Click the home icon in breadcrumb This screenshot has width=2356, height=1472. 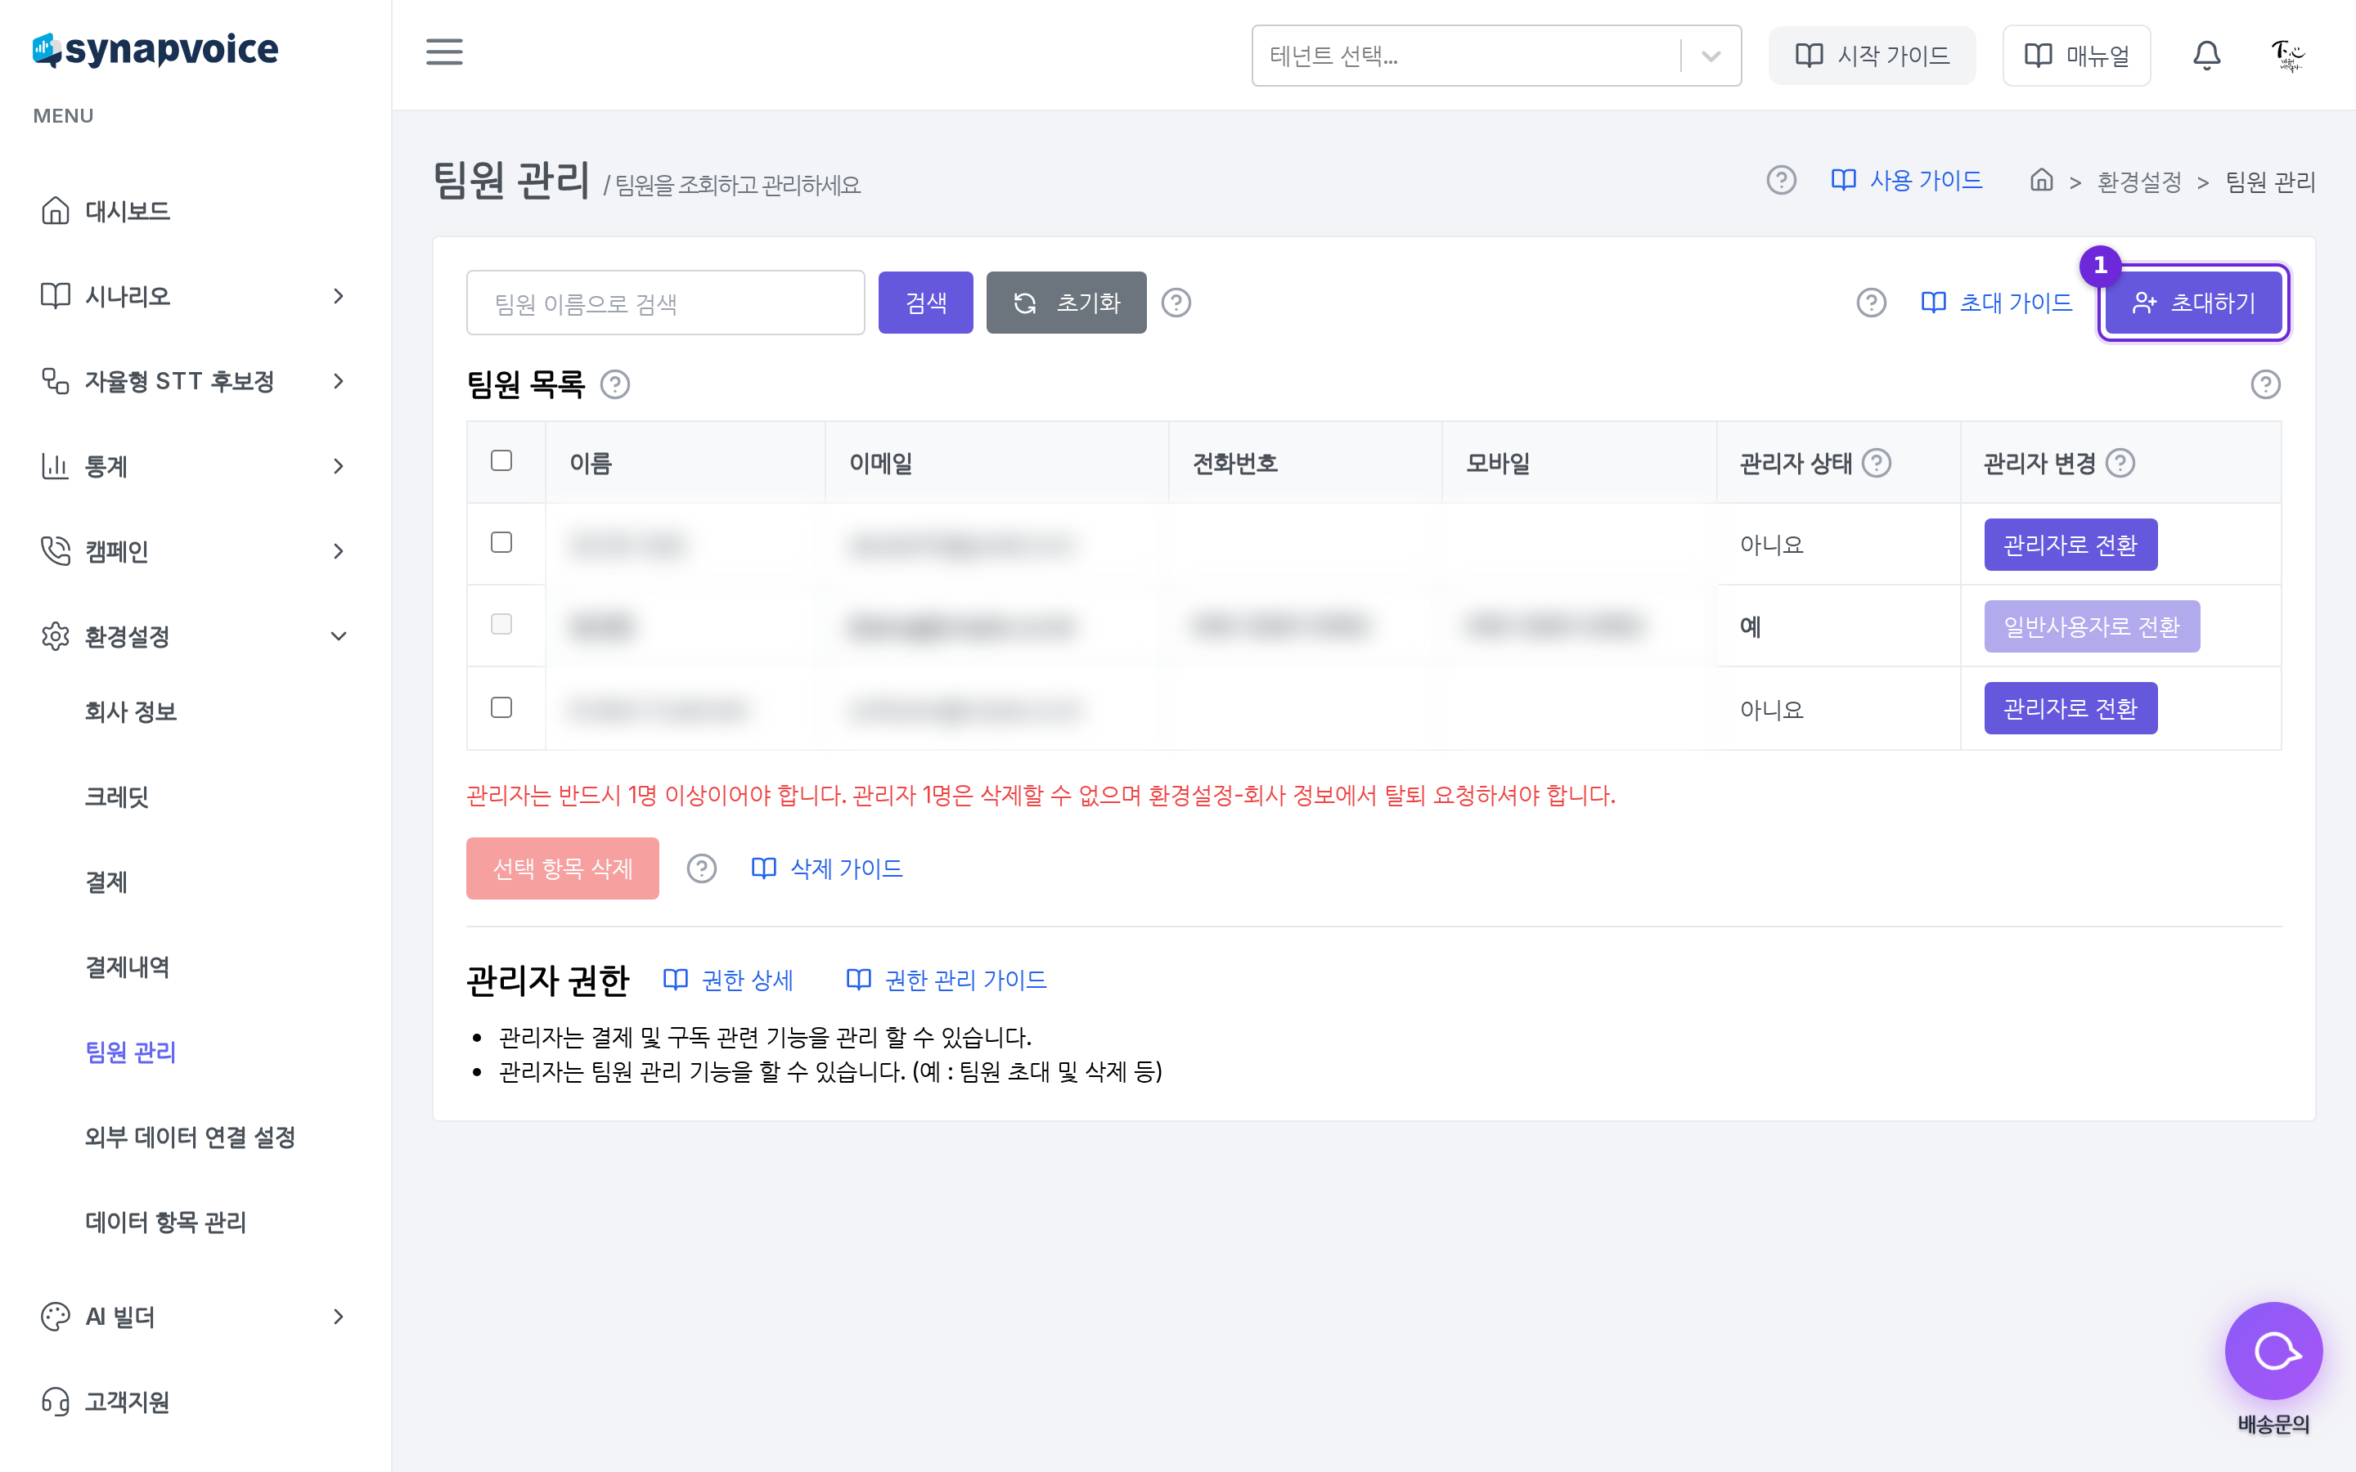(x=2042, y=180)
